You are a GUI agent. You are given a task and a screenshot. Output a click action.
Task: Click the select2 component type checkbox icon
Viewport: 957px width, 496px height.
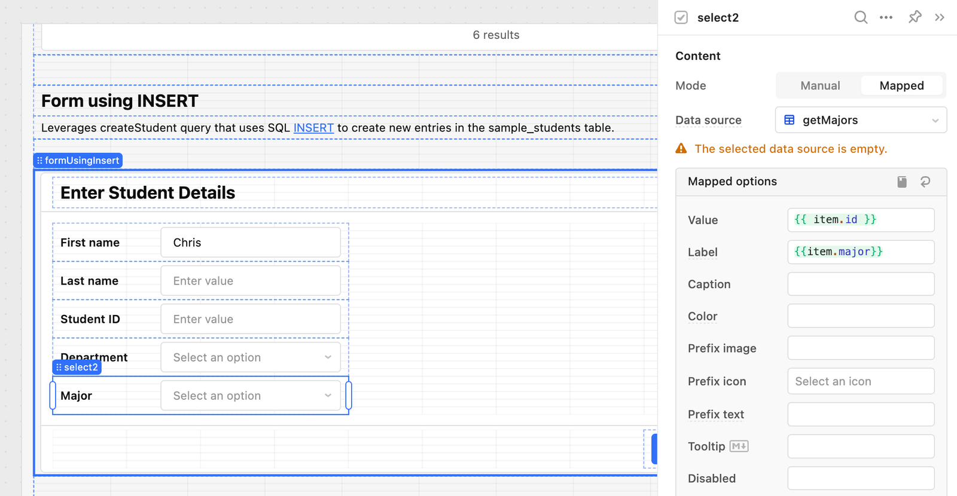[681, 17]
